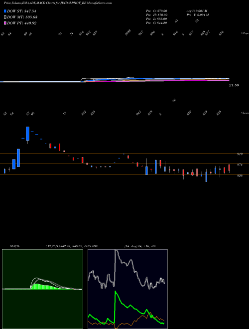Click the 'Pre V: 0.001 M' value
This screenshot has width=249, height=329.
197,15
